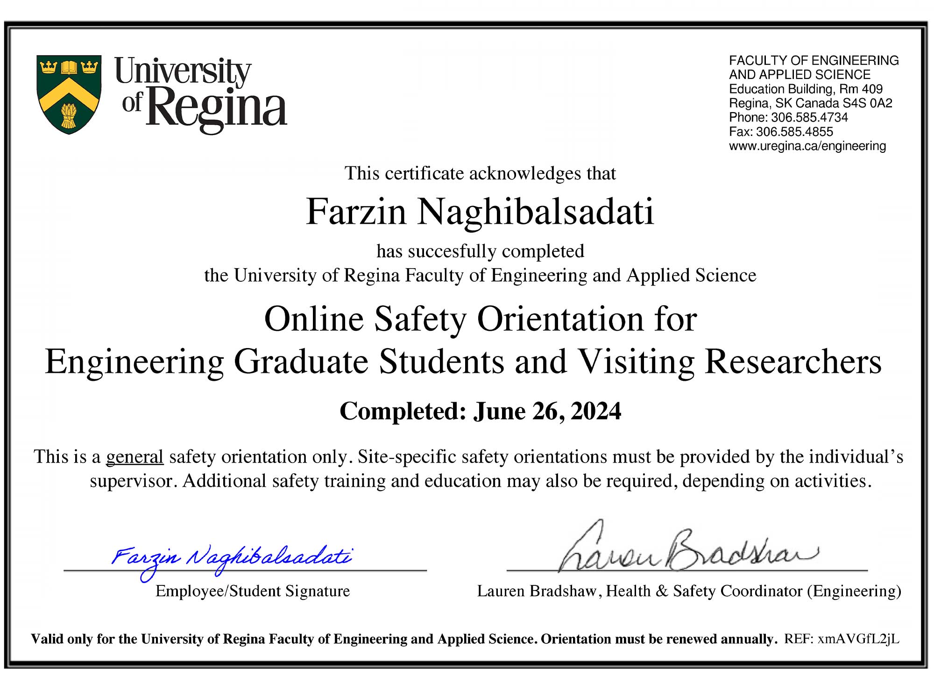The width and height of the screenshot is (934, 684).
Task: Click the fax number 306.585.4855
Action: (794, 132)
